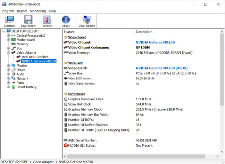Open the Report menu
Image resolution: width=225 pixels, height=164 pixels.
[22, 11]
